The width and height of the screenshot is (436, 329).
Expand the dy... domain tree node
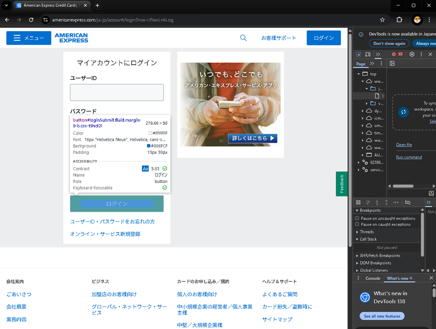(363, 111)
